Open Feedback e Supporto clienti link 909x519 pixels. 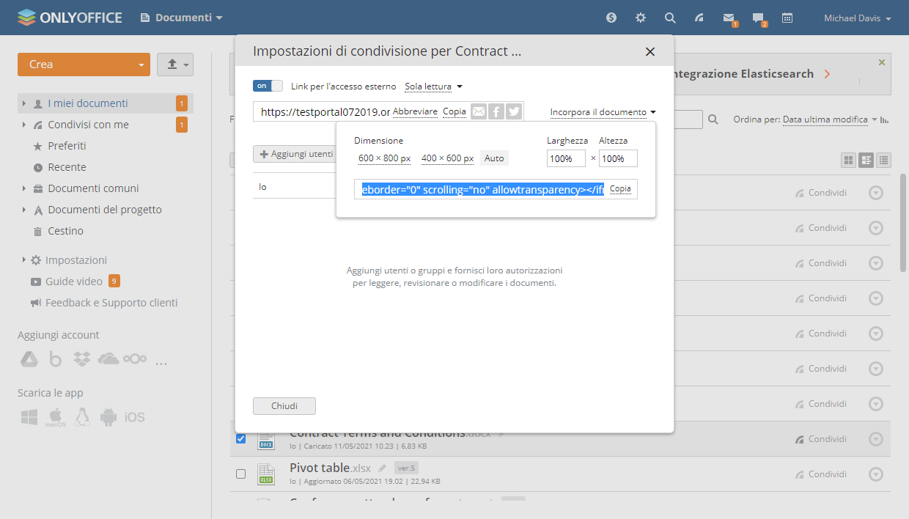click(111, 303)
